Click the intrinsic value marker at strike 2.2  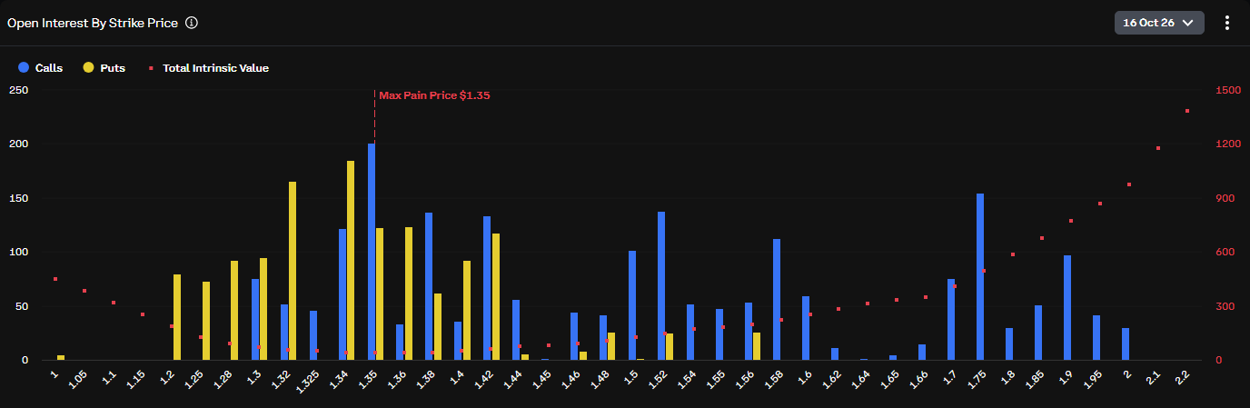click(1187, 111)
